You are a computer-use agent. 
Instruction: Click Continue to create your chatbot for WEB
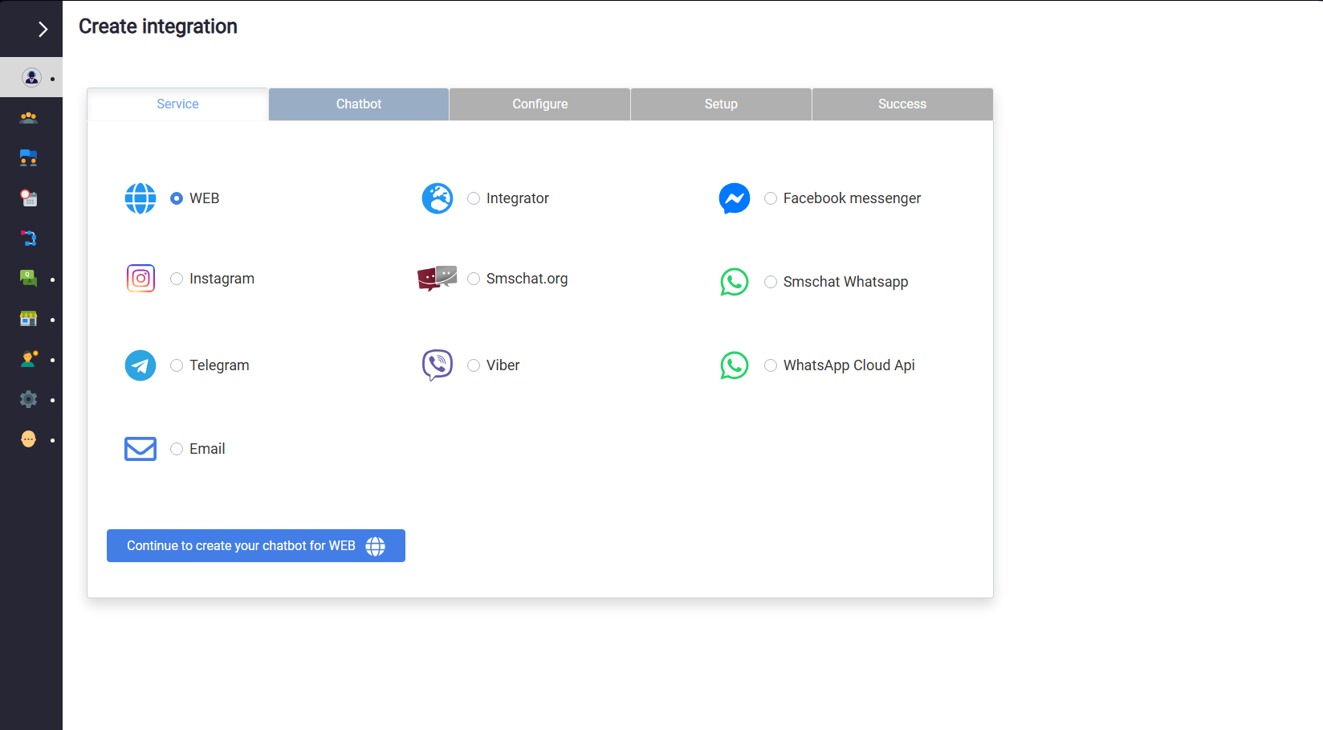[x=255, y=546]
